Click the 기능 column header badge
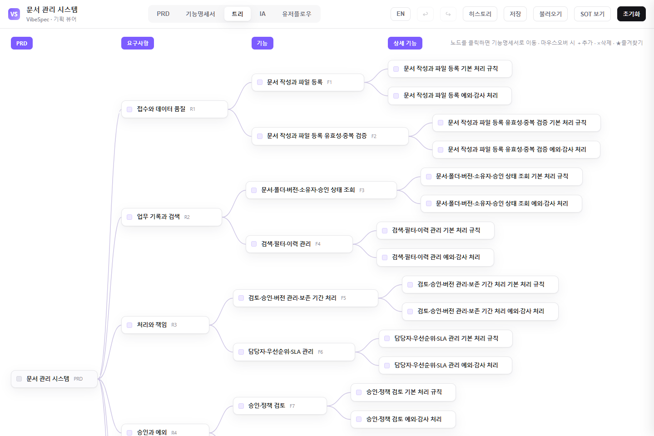Viewport: 654px width, 436px height. [262, 43]
